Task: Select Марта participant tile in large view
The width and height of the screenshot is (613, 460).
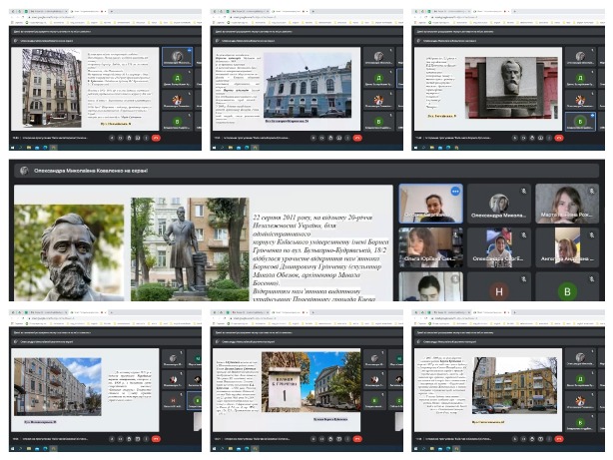Action: point(567,204)
